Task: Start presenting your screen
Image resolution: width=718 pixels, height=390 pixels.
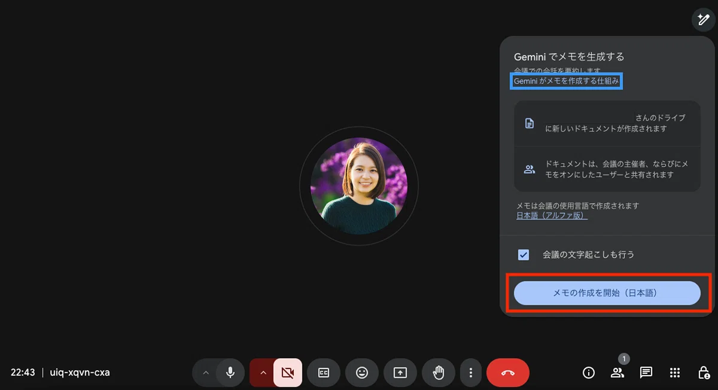Action: tap(400, 373)
